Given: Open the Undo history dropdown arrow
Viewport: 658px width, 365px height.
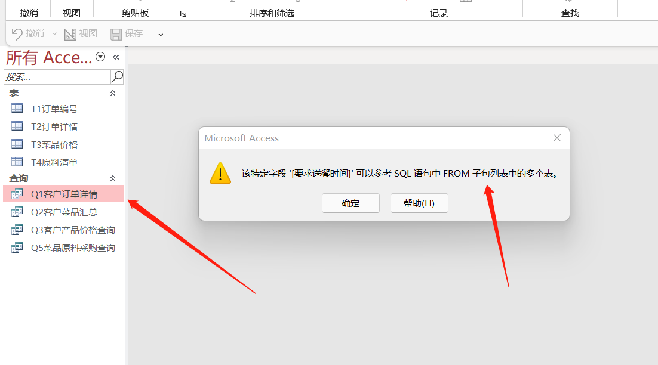Looking at the screenshot, I should pyautogui.click(x=54, y=33).
